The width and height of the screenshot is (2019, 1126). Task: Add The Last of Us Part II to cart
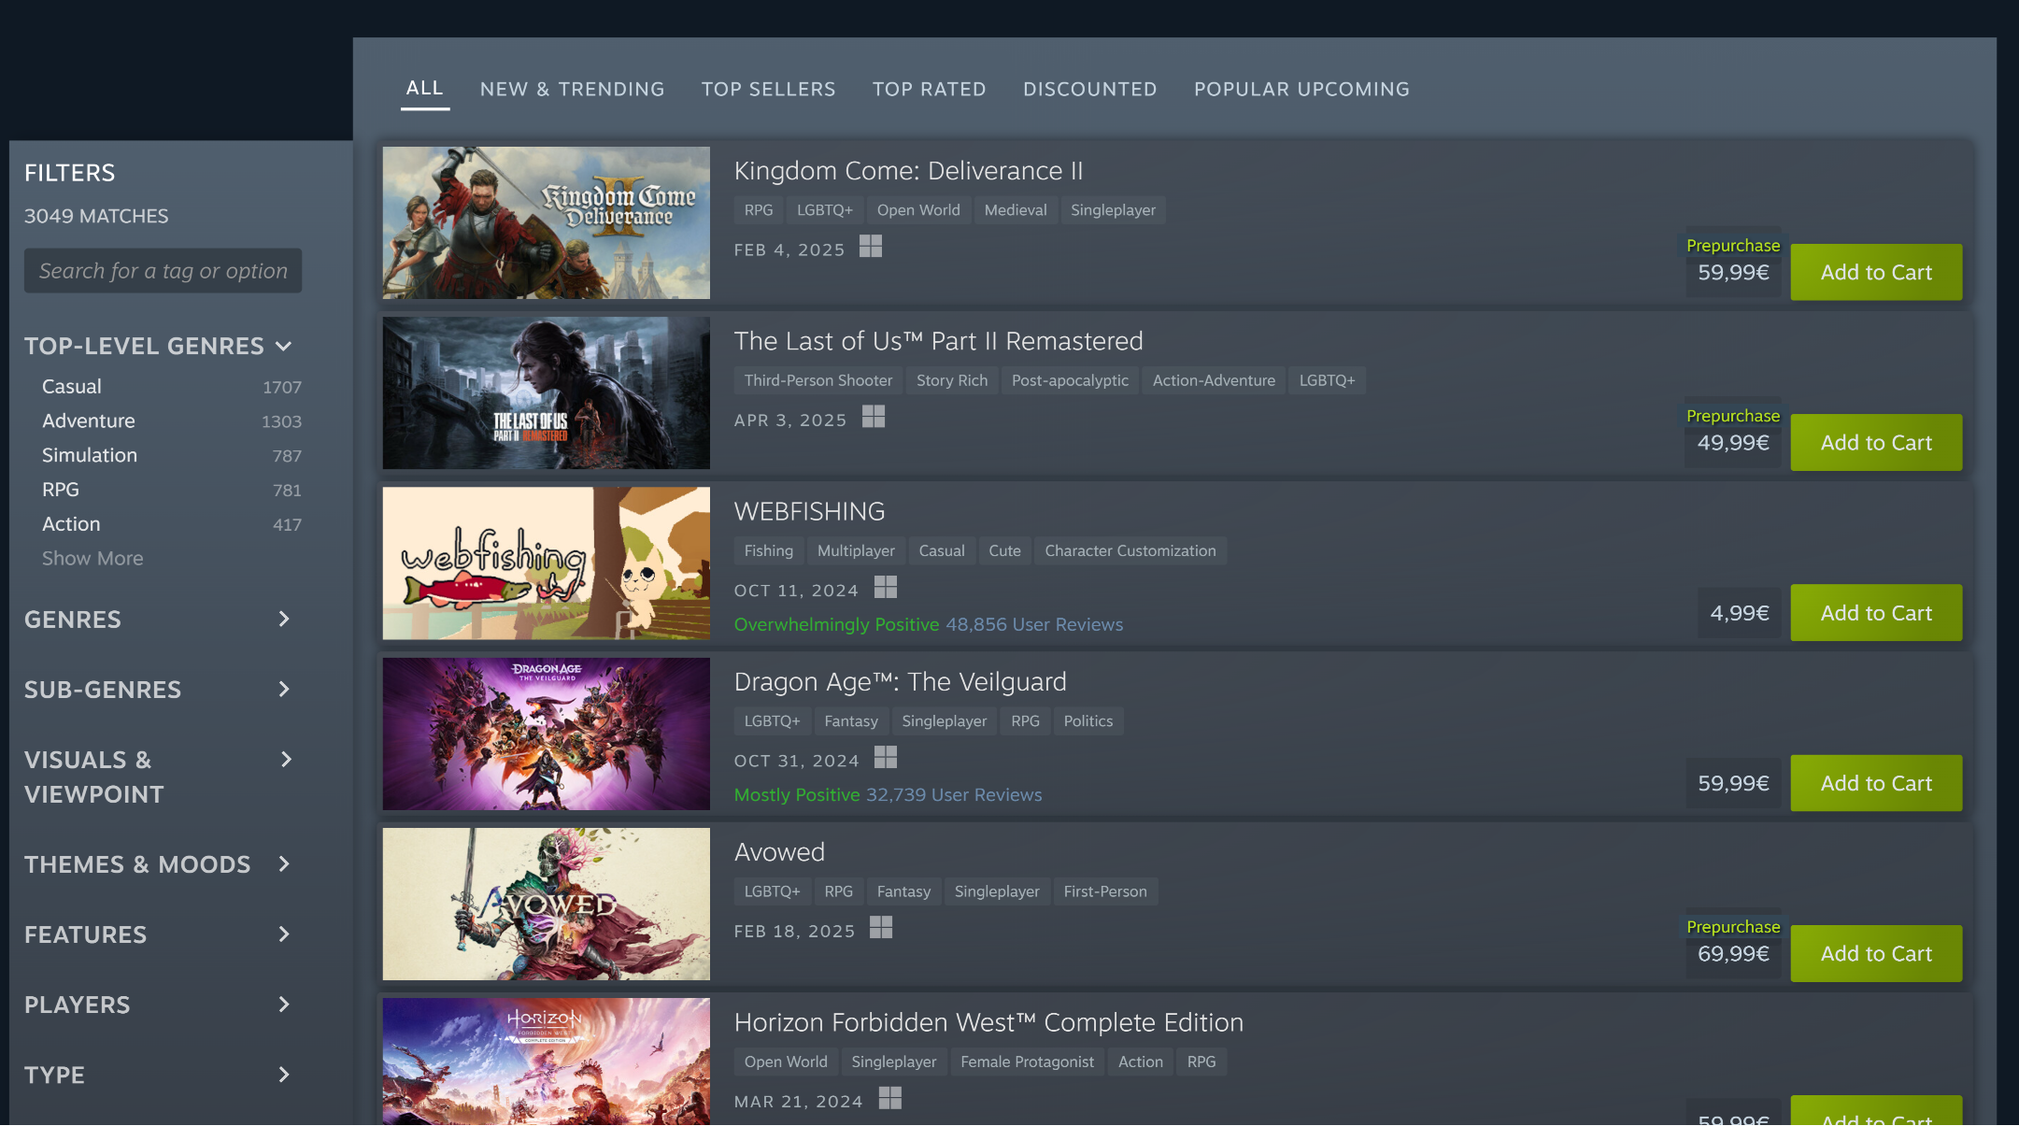1876,443
